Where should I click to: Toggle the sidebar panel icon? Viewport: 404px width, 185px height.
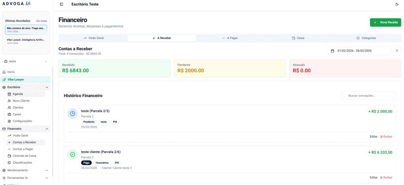[x=61, y=4]
